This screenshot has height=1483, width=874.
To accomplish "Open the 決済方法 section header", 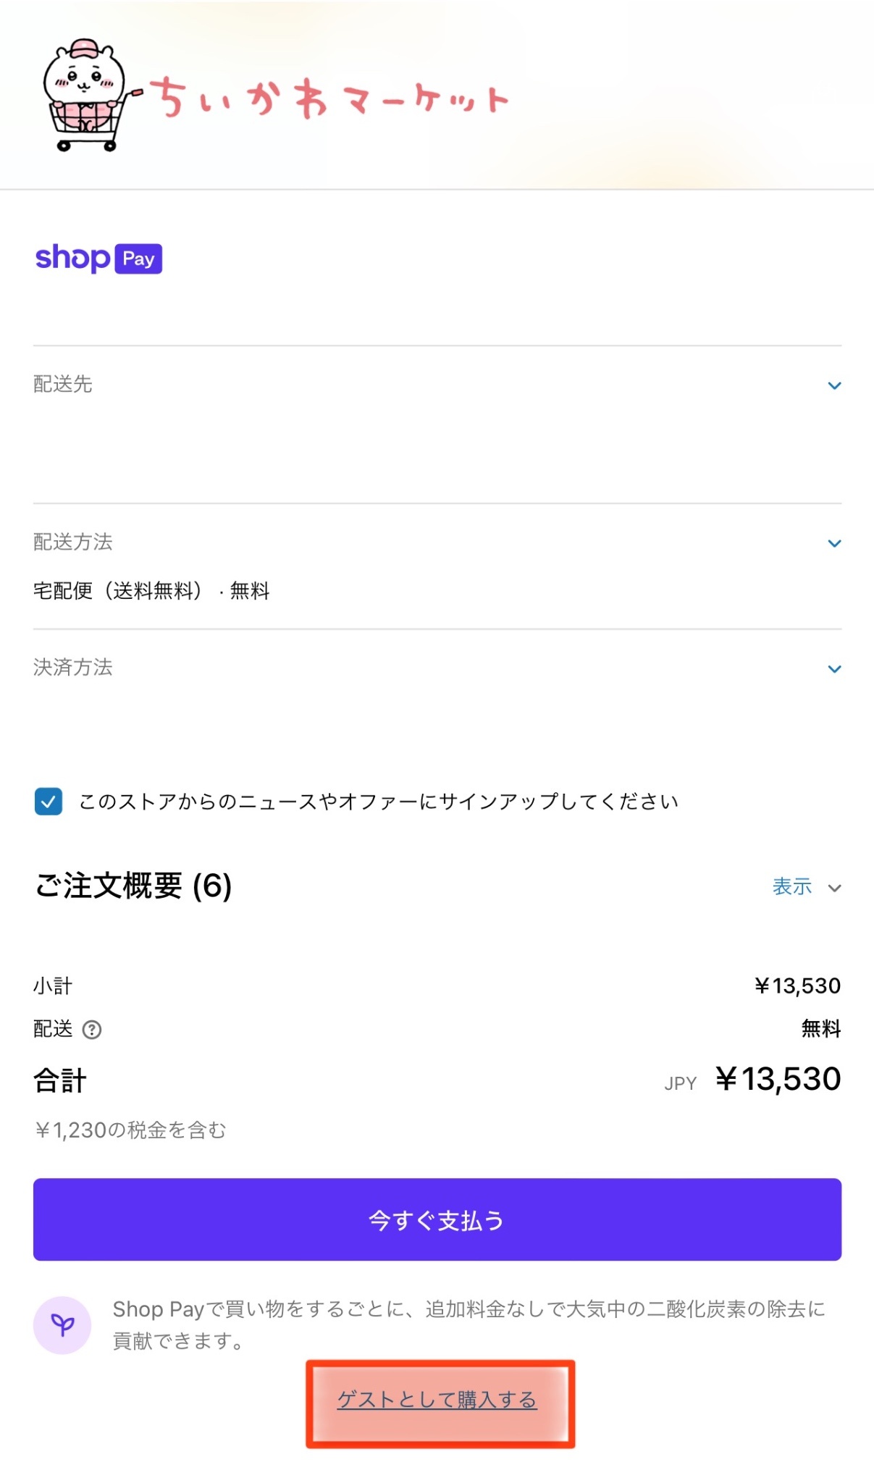I will [437, 668].
